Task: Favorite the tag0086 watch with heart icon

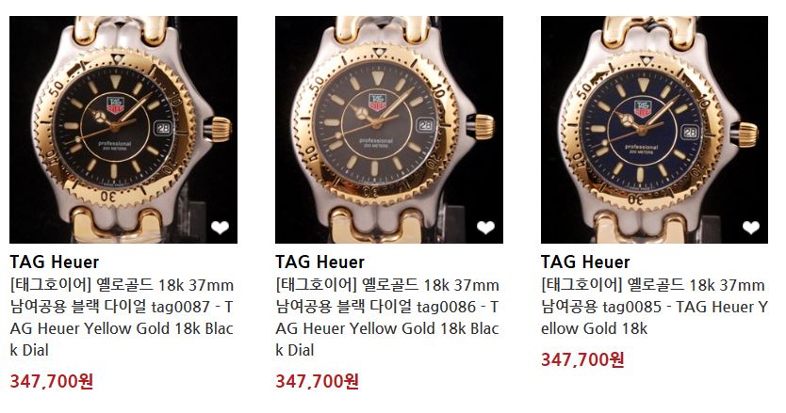Action: 485,228
